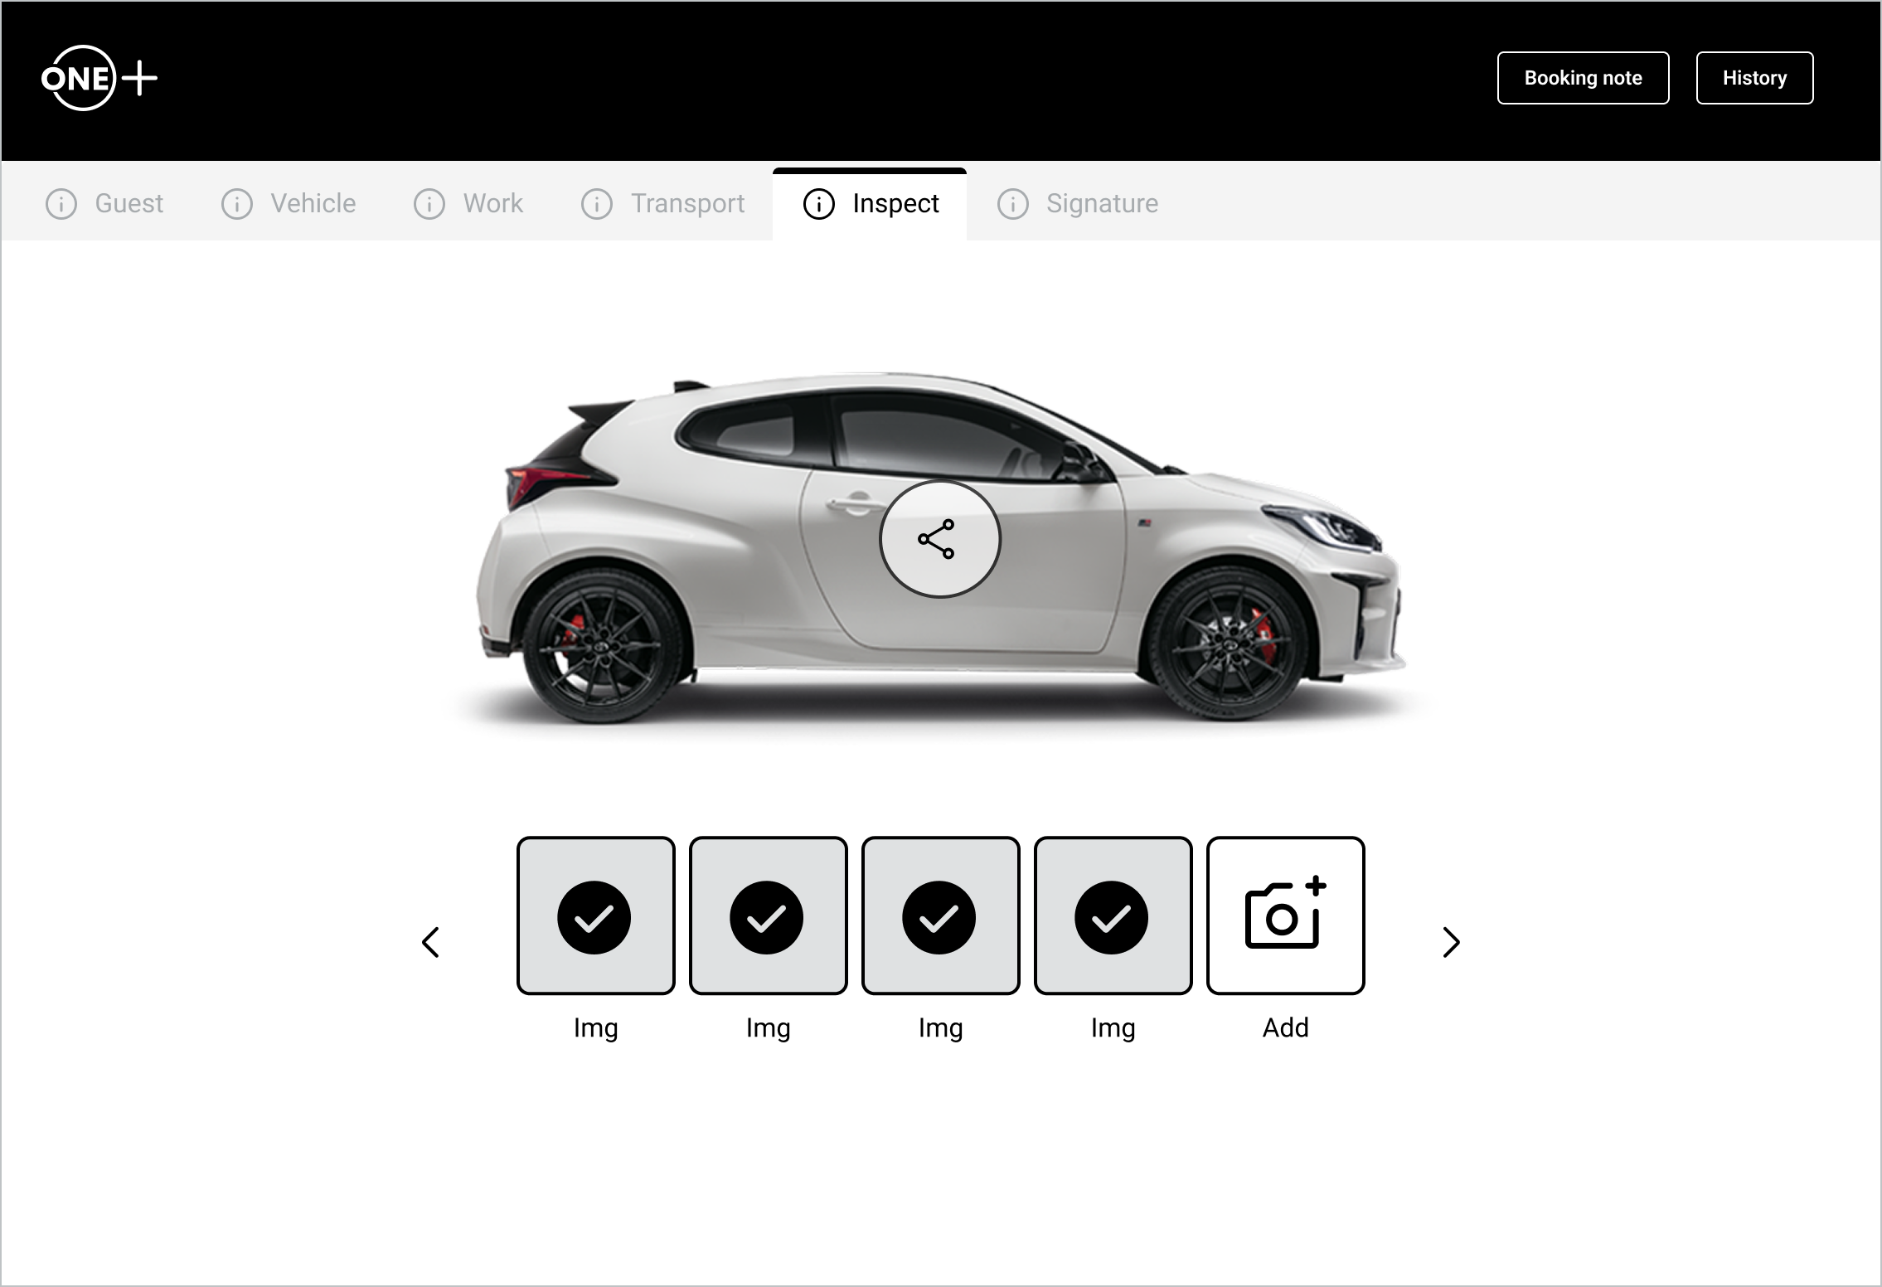The image size is (1882, 1287).
Task: Click the info icon beside Signature
Action: (1012, 204)
